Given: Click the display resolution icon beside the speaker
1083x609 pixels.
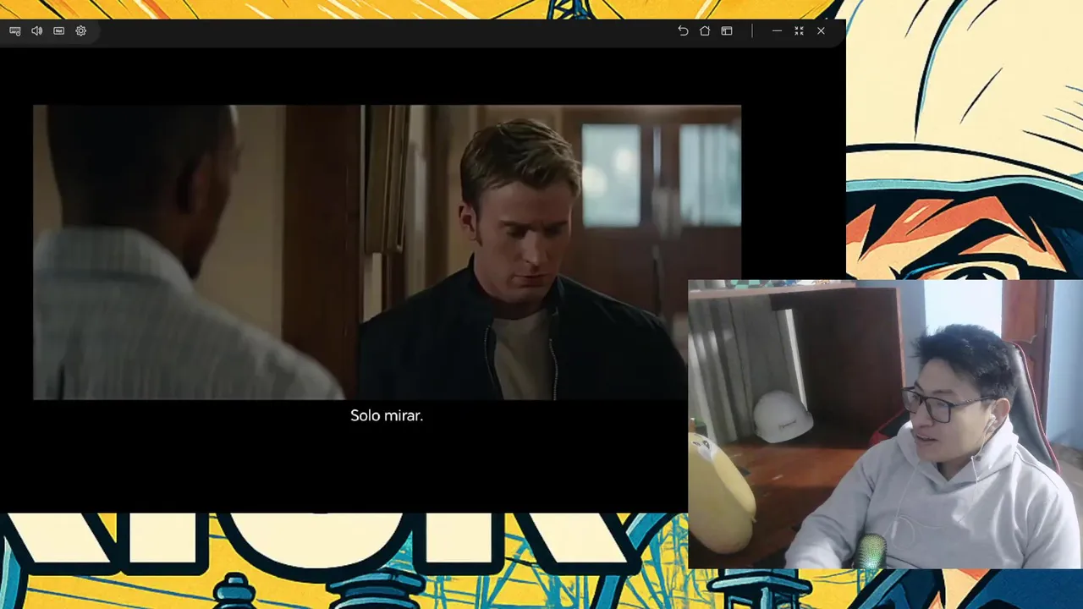Looking at the screenshot, I should (58, 30).
